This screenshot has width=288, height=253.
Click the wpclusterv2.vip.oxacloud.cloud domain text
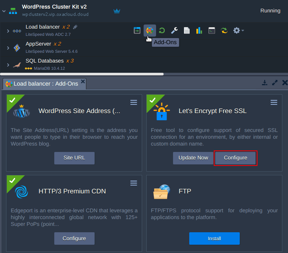point(55,14)
